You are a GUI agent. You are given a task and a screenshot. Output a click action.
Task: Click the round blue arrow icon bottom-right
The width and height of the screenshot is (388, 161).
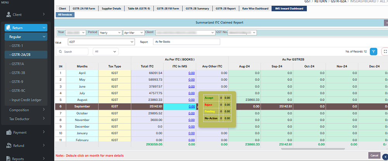pyautogui.click(x=385, y=156)
